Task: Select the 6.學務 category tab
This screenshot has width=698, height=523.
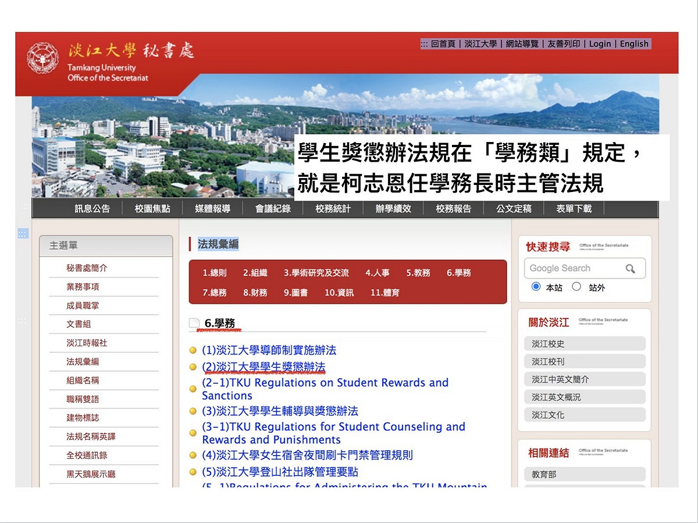Action: click(x=459, y=273)
